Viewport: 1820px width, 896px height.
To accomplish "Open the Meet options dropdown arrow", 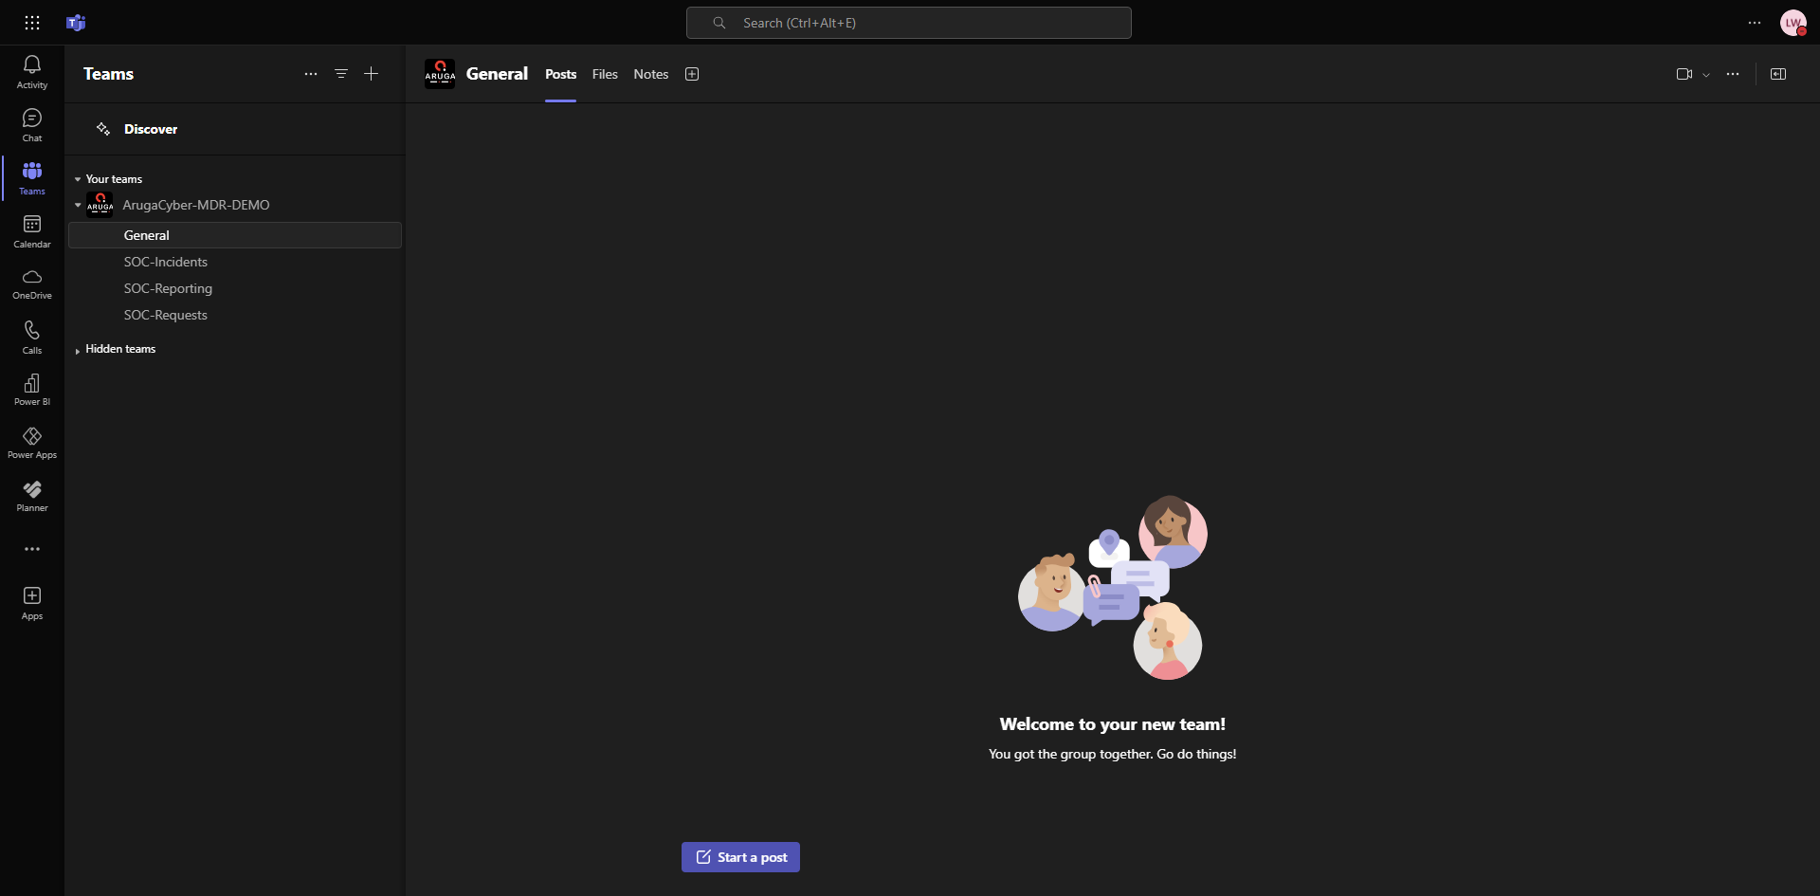I will click(x=1706, y=75).
